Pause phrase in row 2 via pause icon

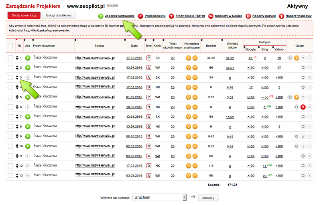309,68
